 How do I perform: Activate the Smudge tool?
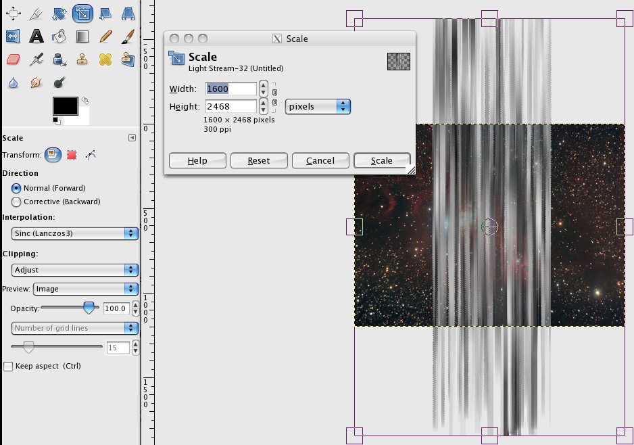coord(36,83)
